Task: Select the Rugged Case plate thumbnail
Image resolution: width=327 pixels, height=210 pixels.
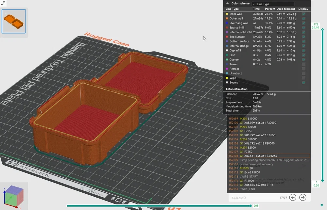Action: point(14,21)
